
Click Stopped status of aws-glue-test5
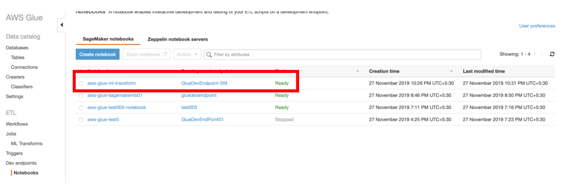click(284, 120)
